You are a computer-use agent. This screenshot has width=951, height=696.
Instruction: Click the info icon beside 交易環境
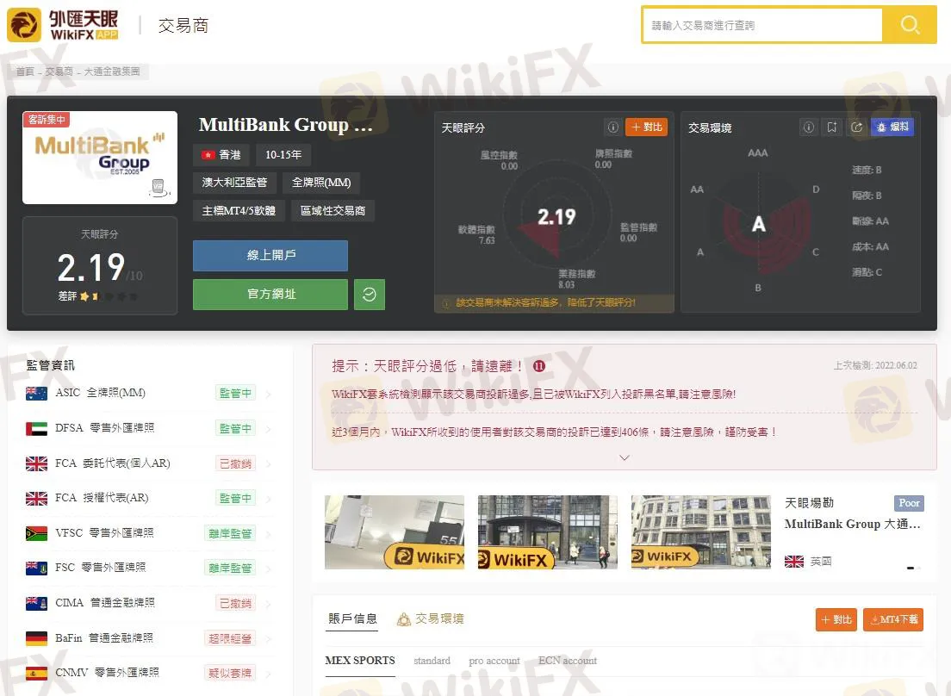point(809,127)
